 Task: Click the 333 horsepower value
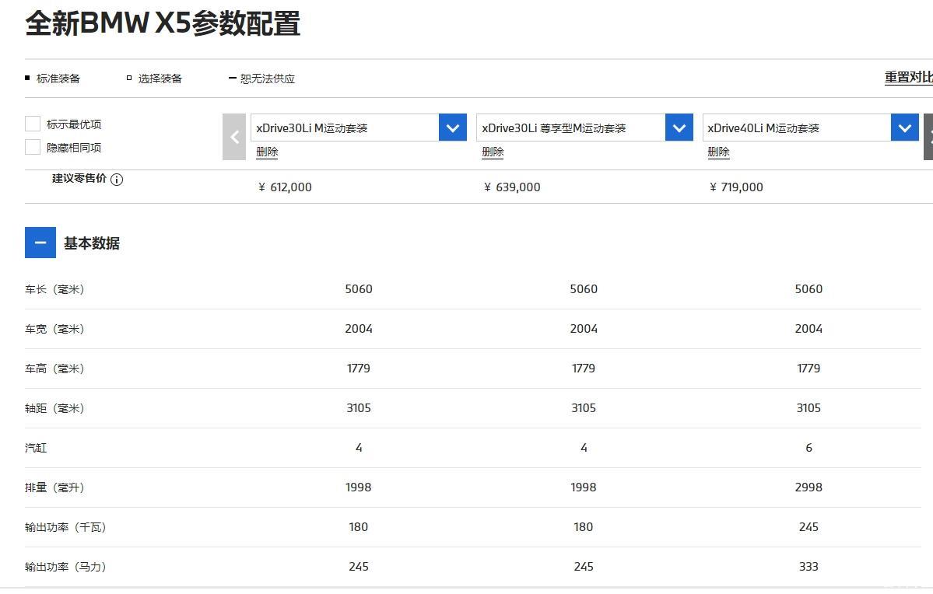(808, 567)
